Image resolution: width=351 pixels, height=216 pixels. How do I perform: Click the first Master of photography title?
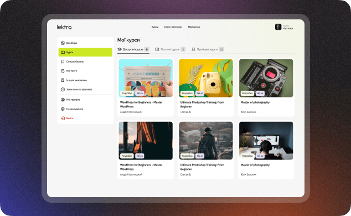(255, 102)
